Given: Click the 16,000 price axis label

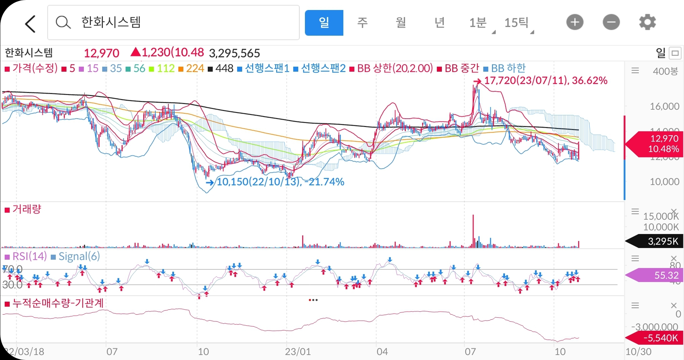Looking at the screenshot, I should tap(665, 107).
